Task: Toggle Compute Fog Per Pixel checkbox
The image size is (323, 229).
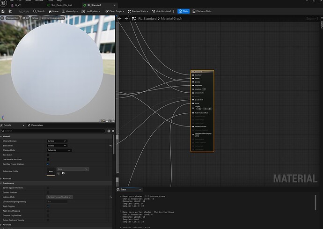Action: pos(48,215)
